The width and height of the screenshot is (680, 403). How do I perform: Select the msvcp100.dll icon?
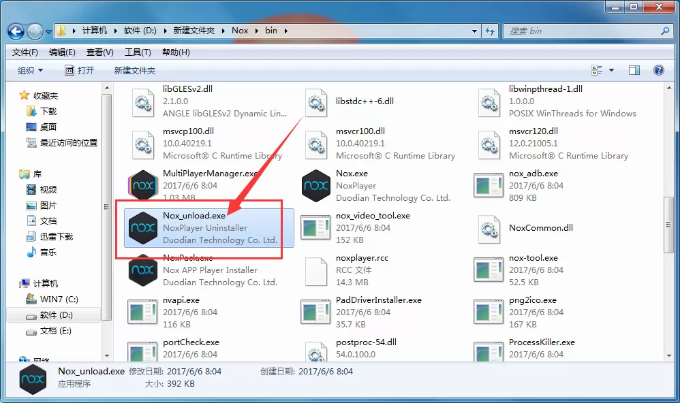(143, 144)
